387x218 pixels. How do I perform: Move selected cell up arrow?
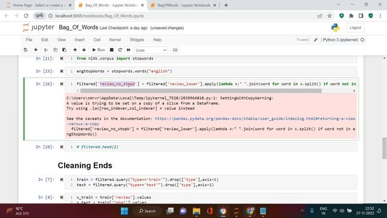[75, 50]
